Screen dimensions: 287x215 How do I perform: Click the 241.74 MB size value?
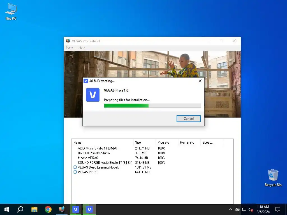[x=142, y=148]
